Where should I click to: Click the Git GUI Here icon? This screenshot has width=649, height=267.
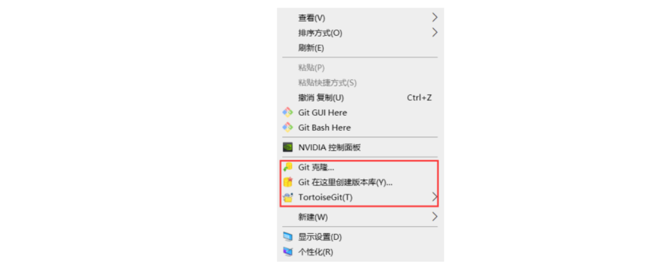pos(288,113)
